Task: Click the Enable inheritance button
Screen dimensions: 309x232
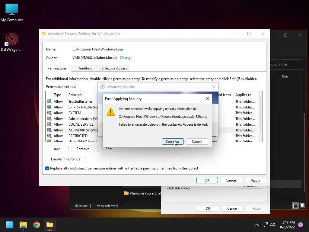Action: coord(65,159)
